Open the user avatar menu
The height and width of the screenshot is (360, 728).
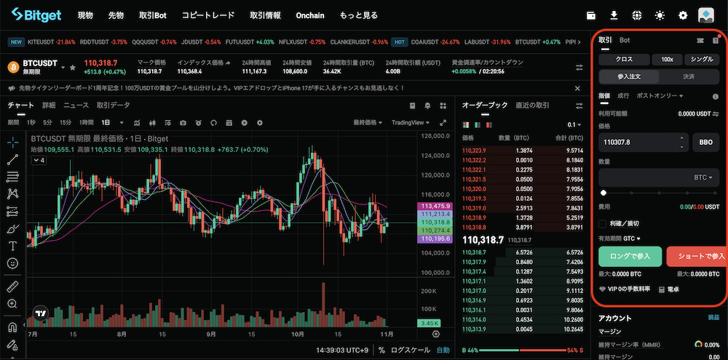[705, 15]
